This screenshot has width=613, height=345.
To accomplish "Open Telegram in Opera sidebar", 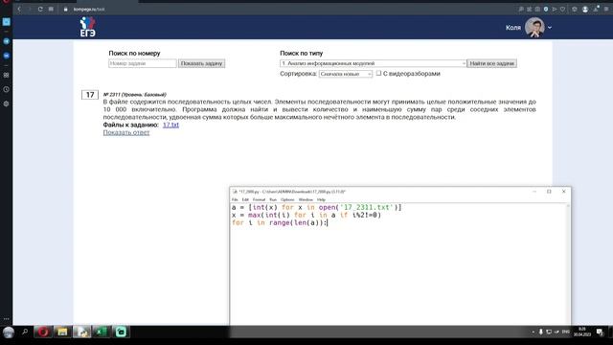I will tap(7, 41).
